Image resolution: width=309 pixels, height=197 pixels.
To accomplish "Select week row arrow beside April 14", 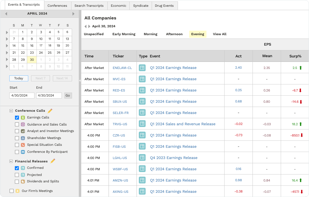I will 7,46.
